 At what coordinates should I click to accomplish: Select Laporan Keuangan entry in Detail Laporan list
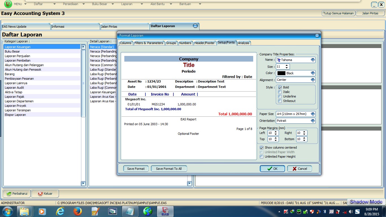(103, 92)
